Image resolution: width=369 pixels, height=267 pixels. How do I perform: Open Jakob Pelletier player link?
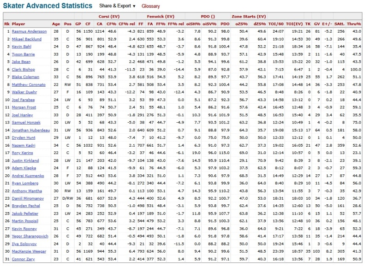point(25,214)
